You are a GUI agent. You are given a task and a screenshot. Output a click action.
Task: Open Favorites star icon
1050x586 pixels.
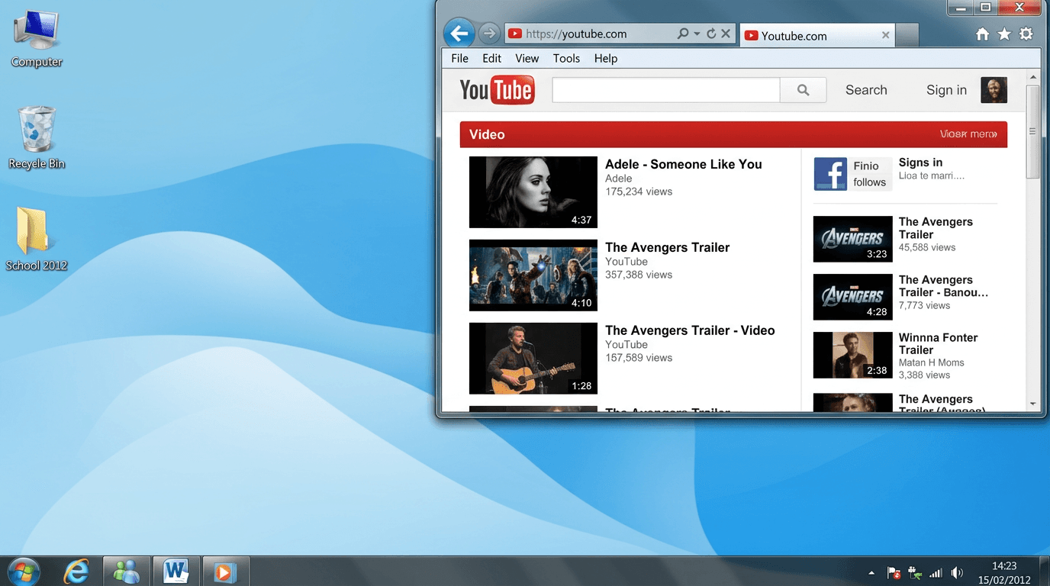pyautogui.click(x=1004, y=34)
